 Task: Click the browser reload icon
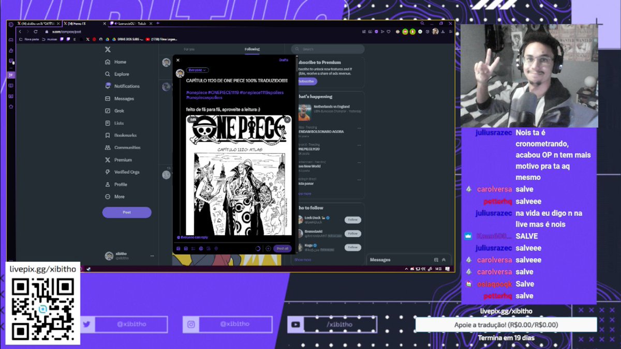(x=35, y=32)
